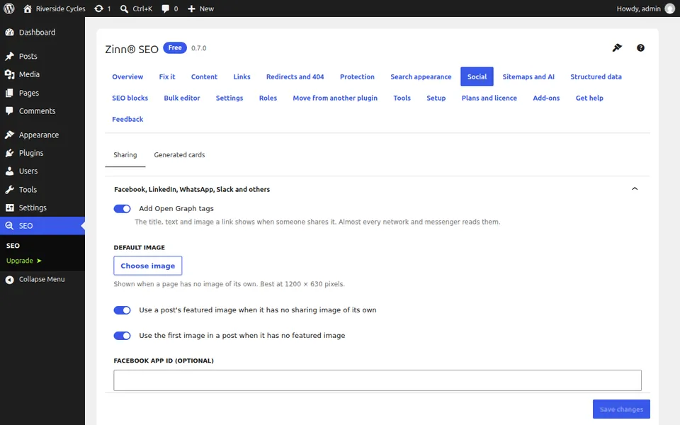Screen dimensions: 680x425
Task: Open the Setup tab
Action: pyautogui.click(x=436, y=98)
